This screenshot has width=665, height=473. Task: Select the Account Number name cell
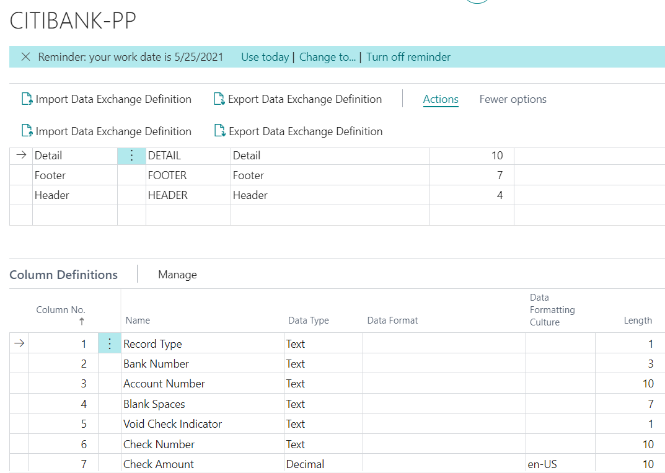[x=202, y=384]
